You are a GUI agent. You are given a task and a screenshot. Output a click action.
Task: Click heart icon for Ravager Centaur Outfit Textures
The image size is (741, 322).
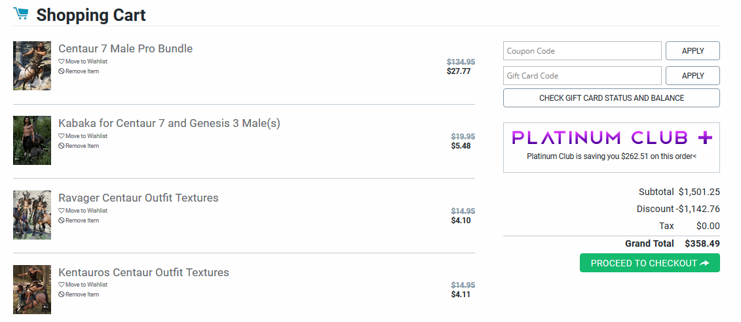(62, 211)
